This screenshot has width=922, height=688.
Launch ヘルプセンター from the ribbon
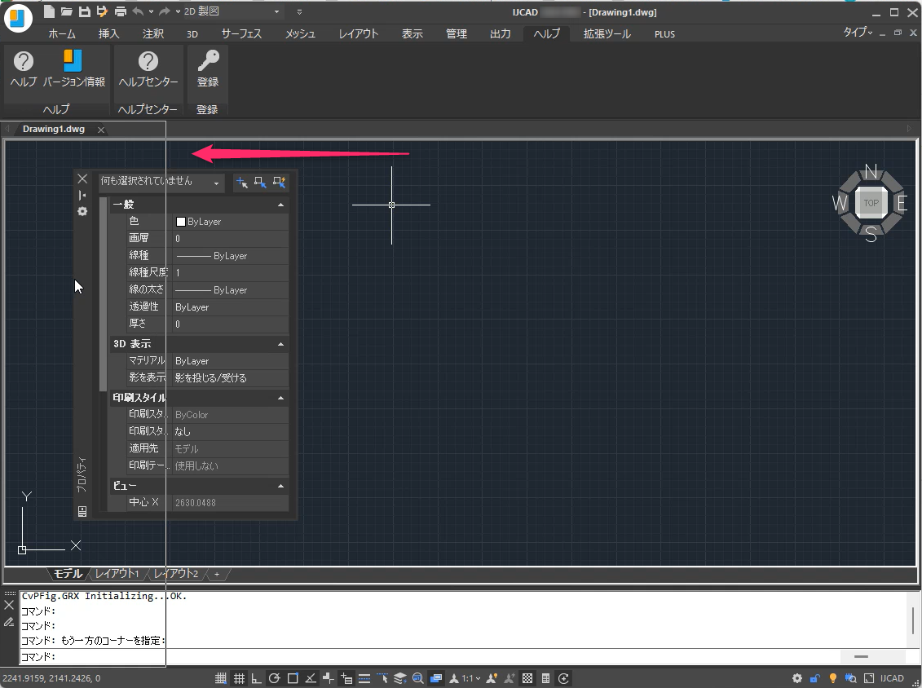point(148,68)
